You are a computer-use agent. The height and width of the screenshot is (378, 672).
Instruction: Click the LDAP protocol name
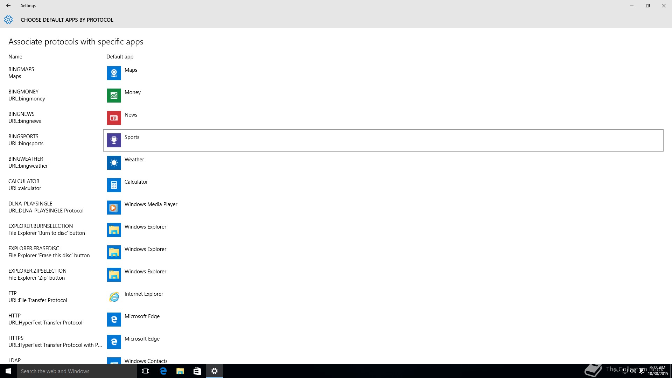(x=15, y=360)
